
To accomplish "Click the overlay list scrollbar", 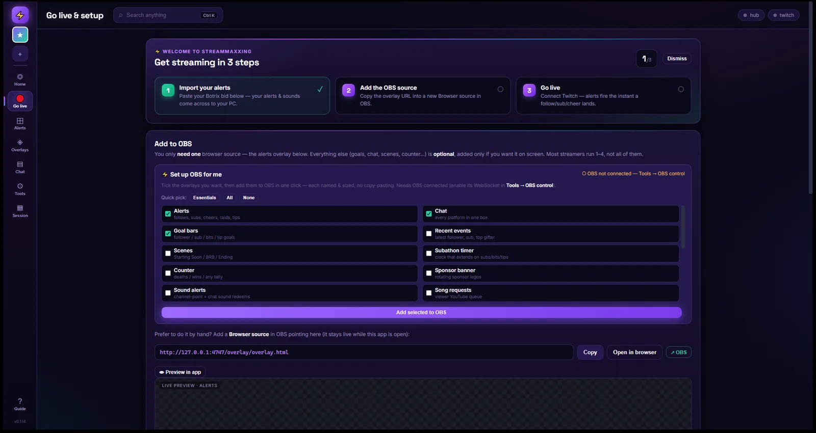I will (x=683, y=227).
